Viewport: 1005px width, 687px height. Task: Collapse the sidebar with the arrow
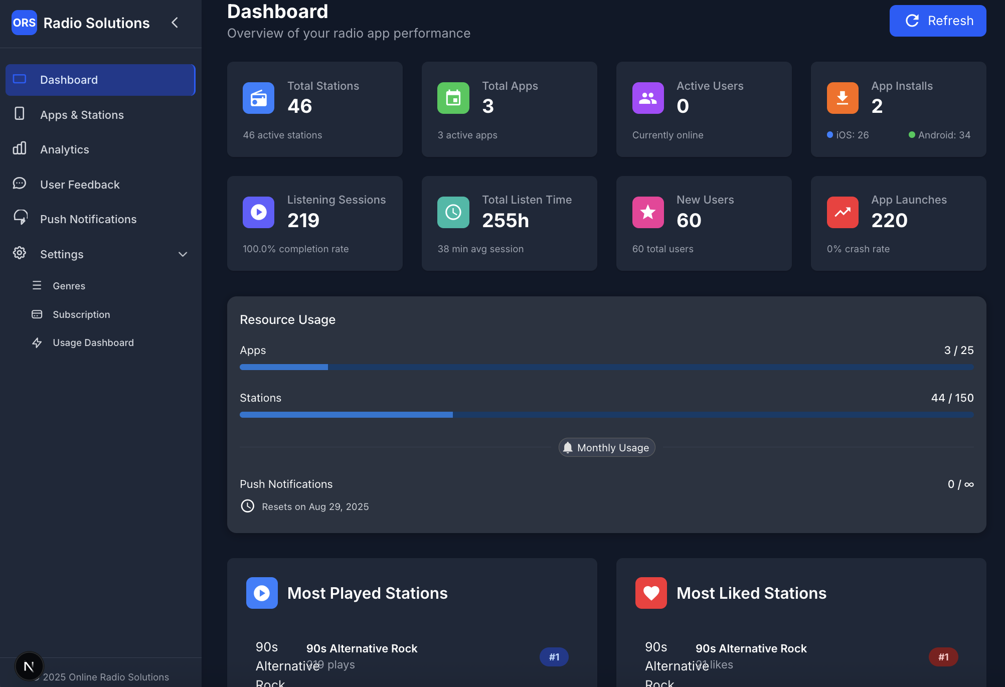click(175, 23)
